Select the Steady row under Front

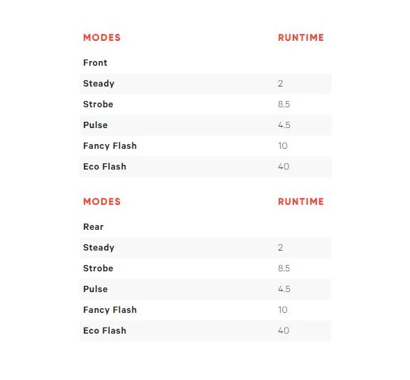point(205,84)
